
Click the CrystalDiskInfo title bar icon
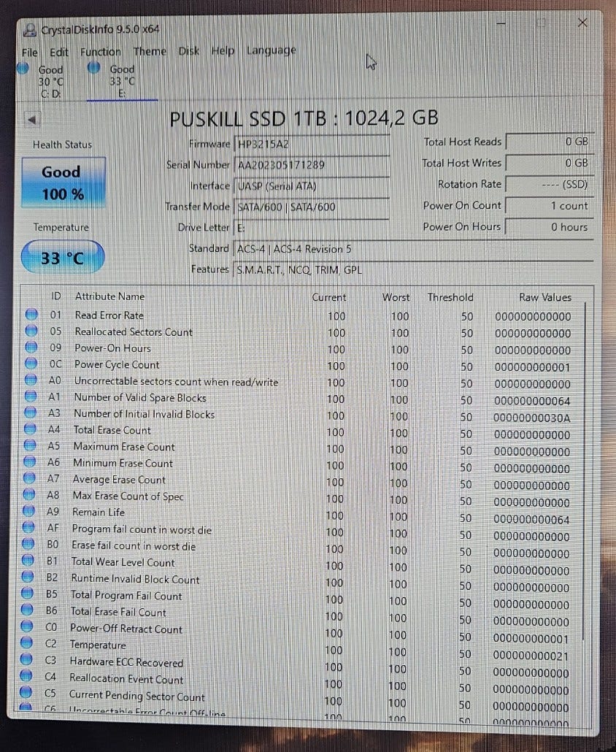pyautogui.click(x=30, y=30)
